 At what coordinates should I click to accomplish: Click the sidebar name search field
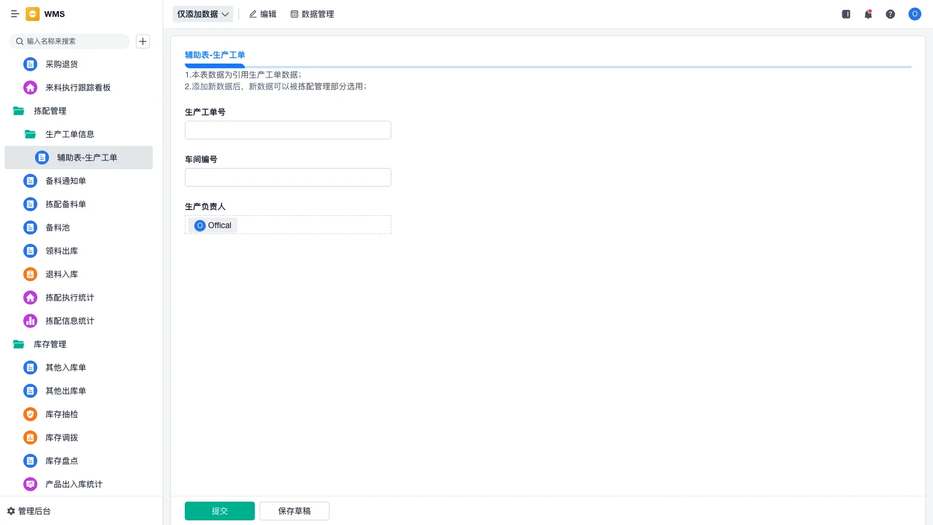pos(69,41)
